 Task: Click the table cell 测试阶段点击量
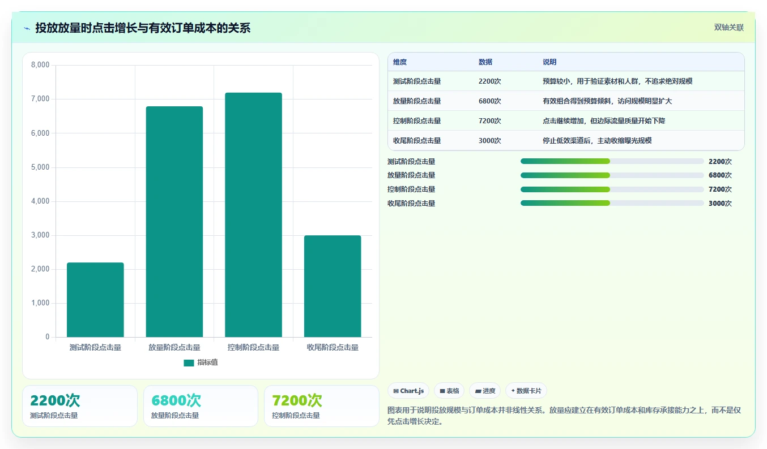417,81
